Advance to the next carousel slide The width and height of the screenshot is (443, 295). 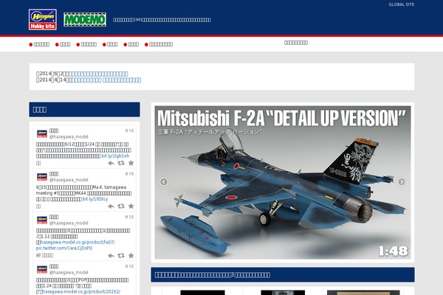402,181
